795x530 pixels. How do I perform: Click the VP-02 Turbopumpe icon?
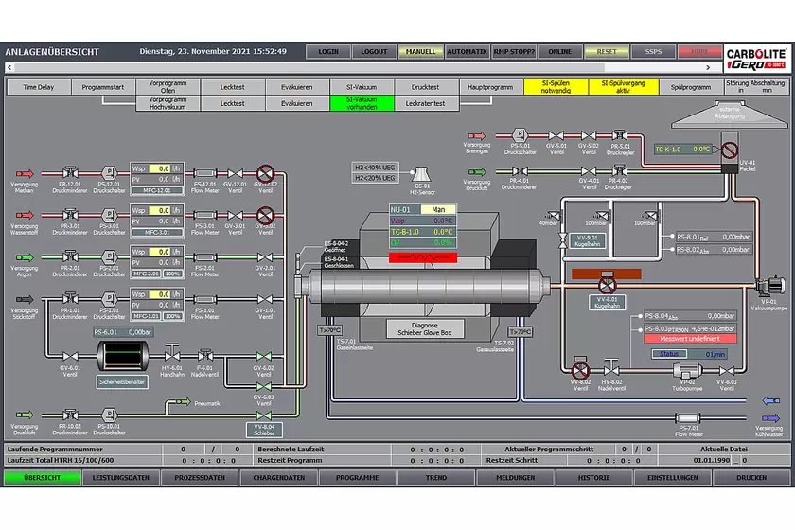(687, 371)
